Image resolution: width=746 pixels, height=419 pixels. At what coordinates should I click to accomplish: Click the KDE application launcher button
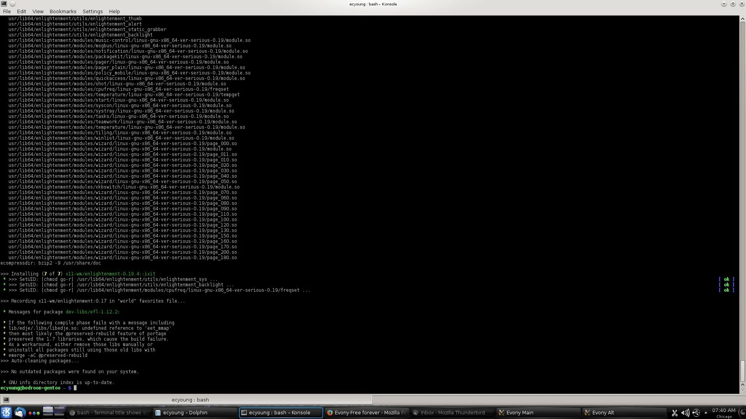(6, 412)
